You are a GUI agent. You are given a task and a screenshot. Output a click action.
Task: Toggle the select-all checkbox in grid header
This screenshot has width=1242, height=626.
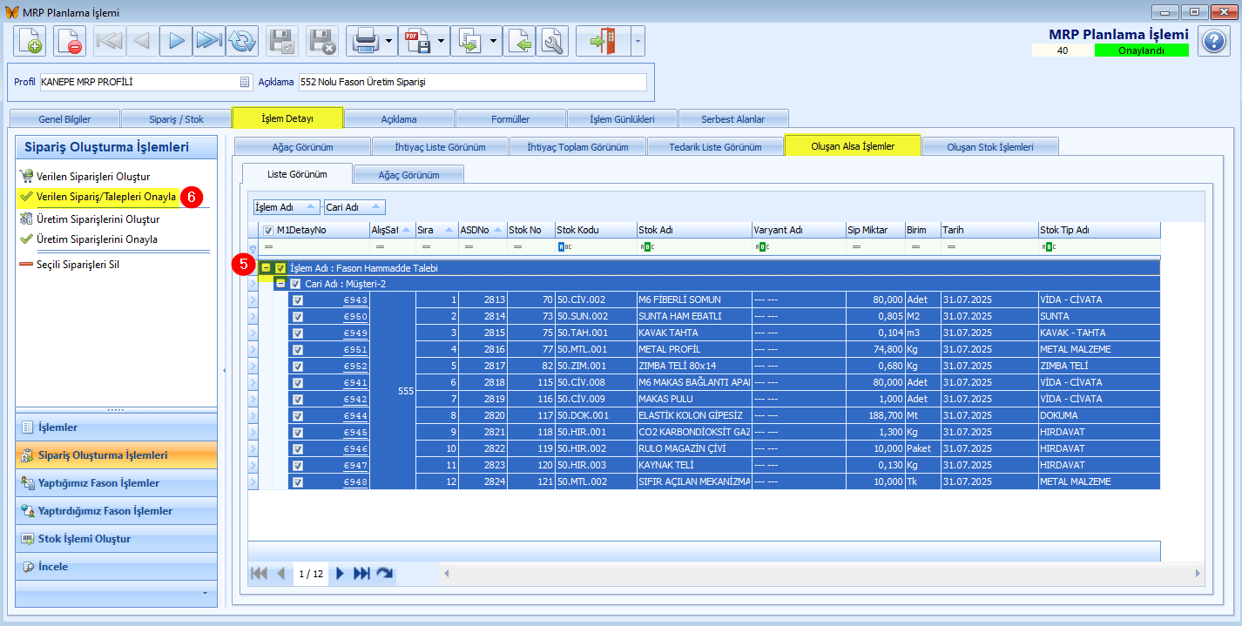pyautogui.click(x=268, y=231)
